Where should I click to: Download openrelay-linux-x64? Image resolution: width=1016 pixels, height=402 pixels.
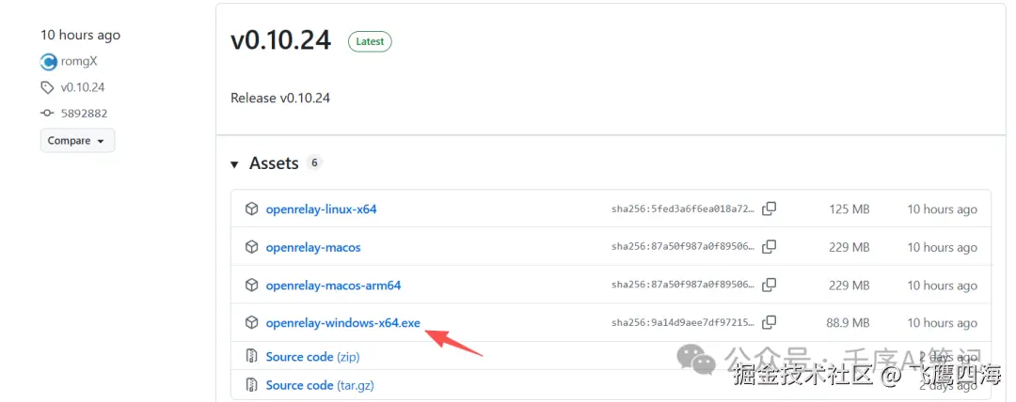pyautogui.click(x=321, y=209)
